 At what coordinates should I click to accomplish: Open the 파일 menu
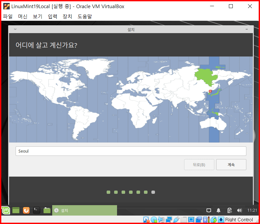coord(8,17)
